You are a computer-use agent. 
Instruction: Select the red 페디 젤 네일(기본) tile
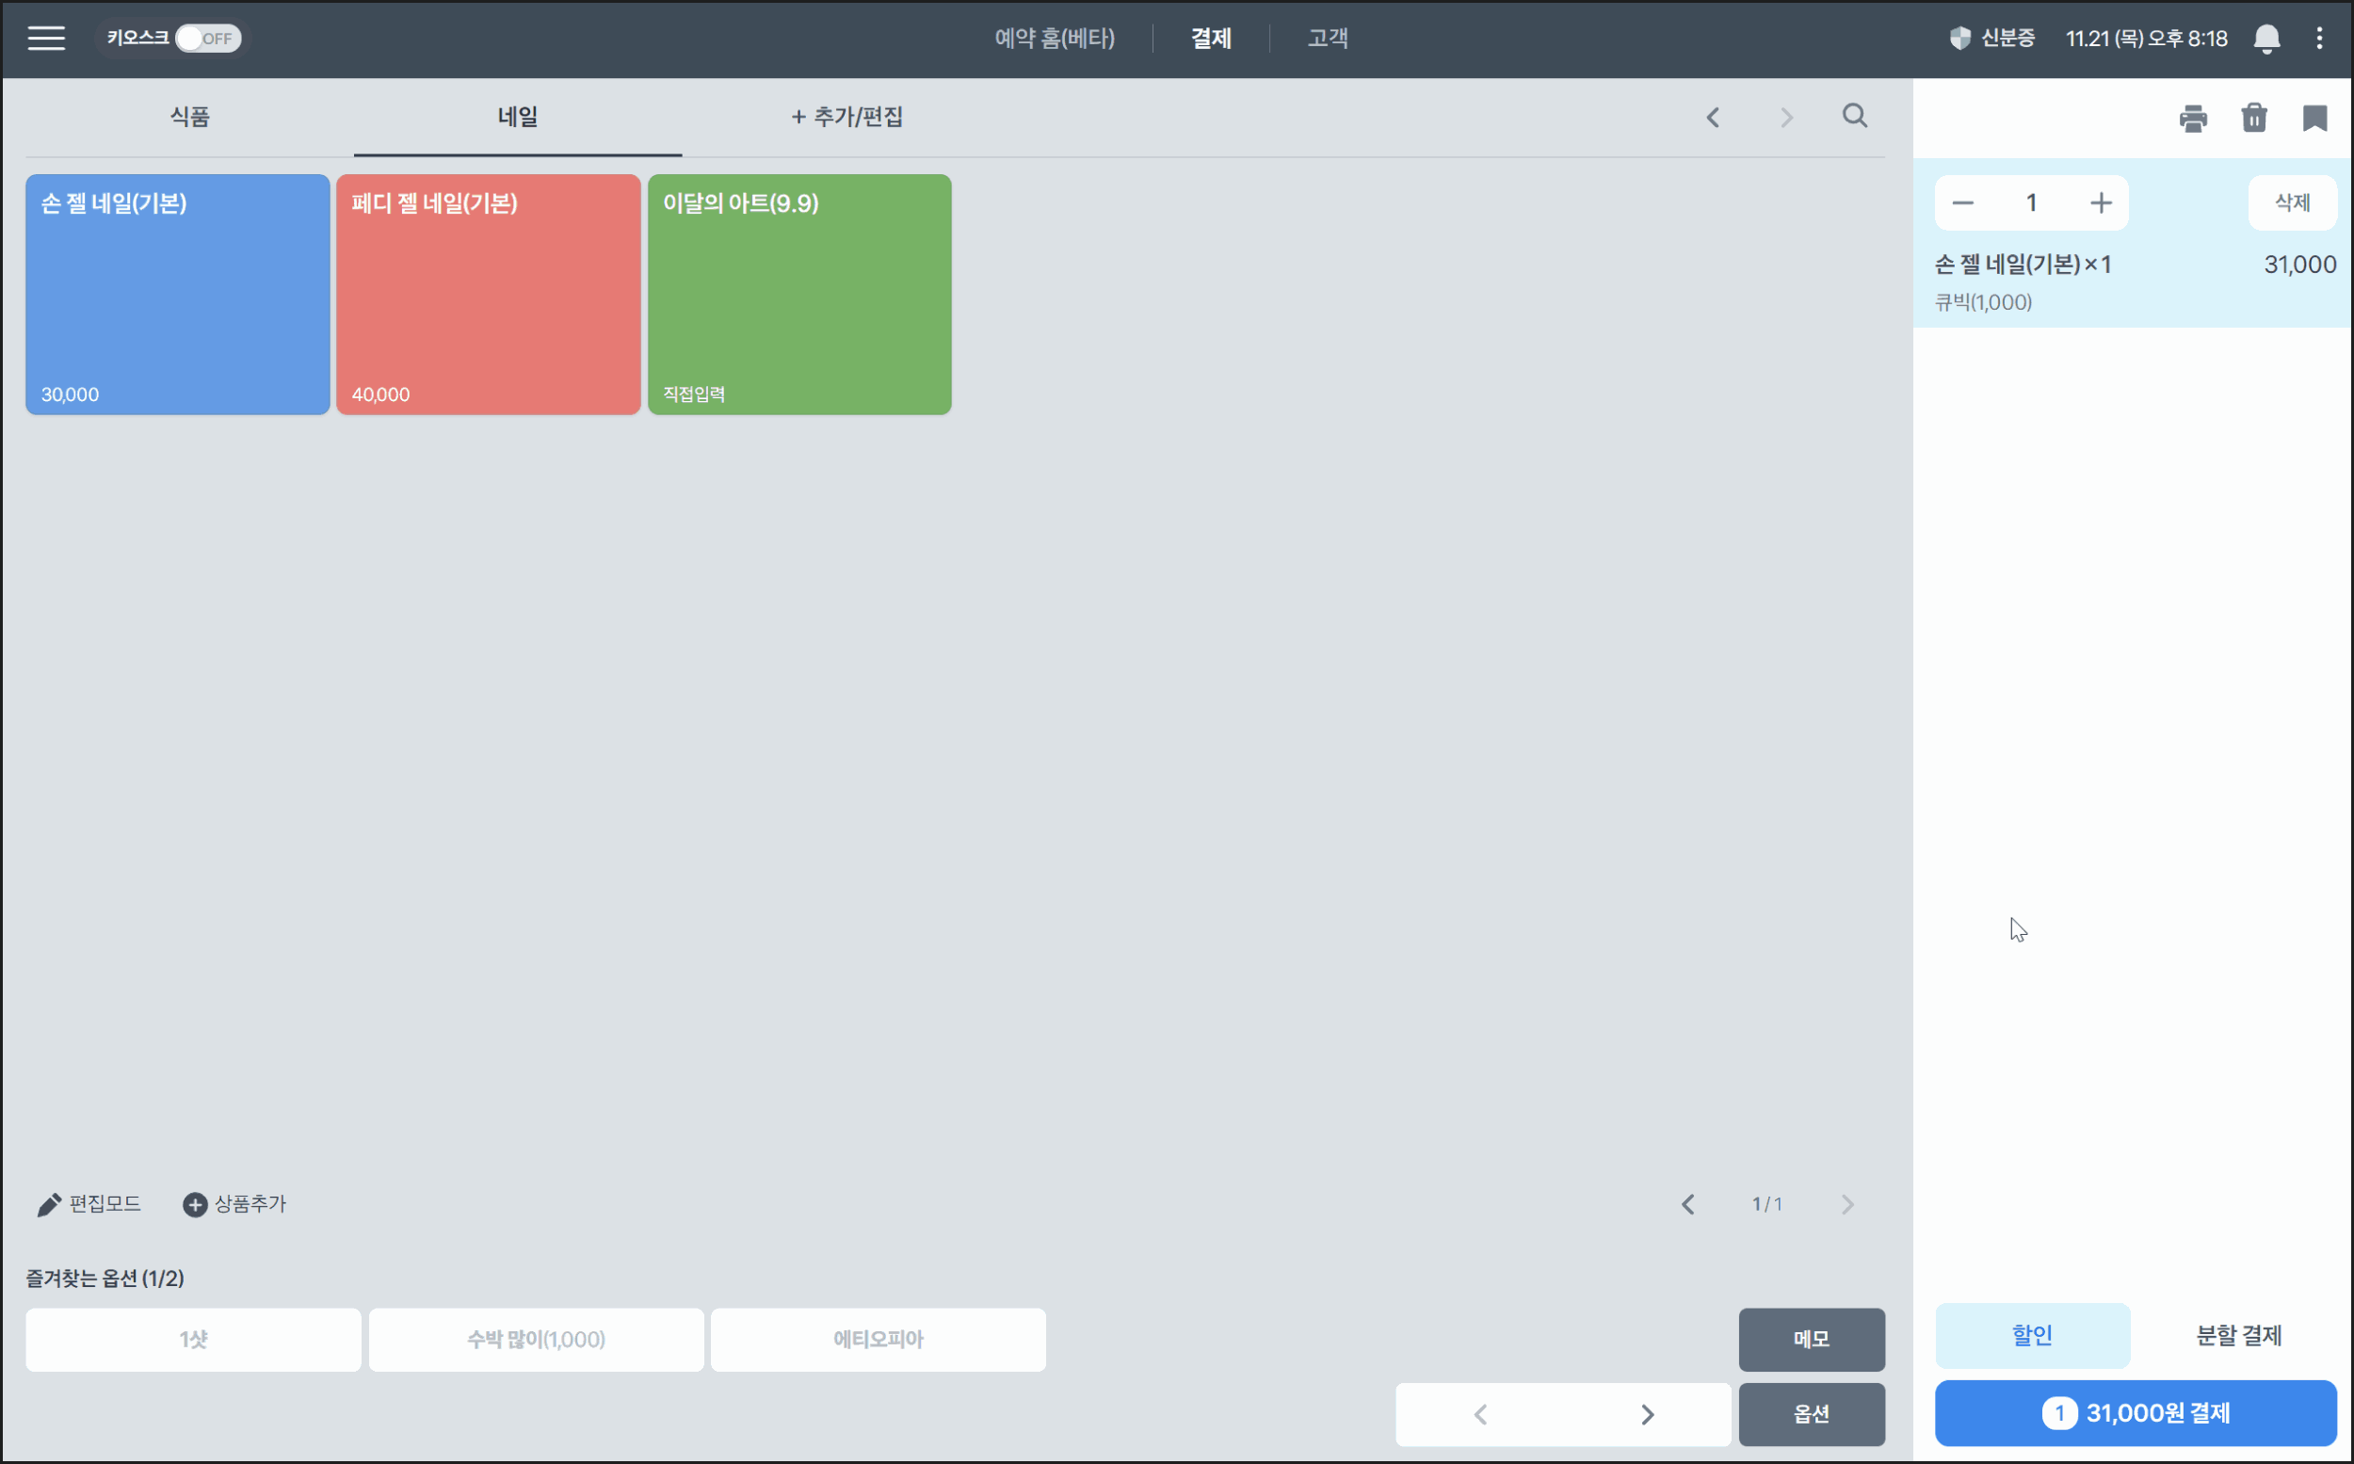(488, 295)
